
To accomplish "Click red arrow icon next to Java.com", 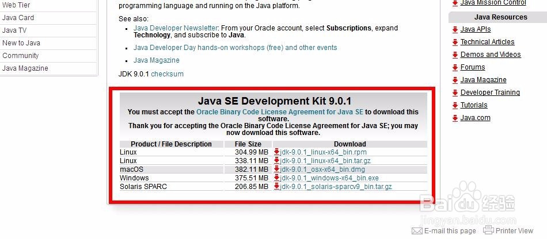I will pyautogui.click(x=455, y=118).
